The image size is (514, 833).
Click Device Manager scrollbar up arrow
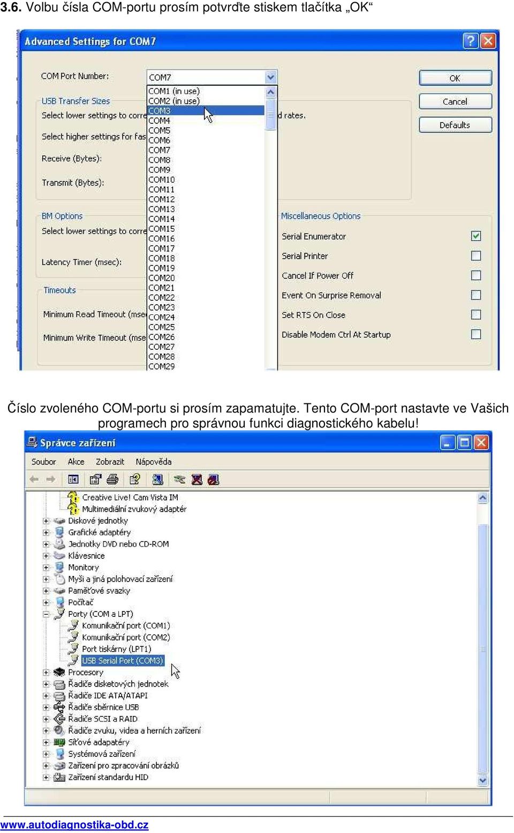click(x=483, y=498)
